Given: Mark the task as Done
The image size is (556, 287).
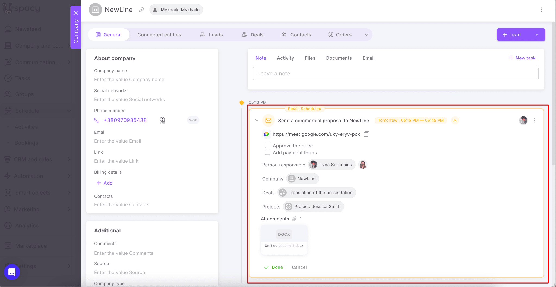Looking at the screenshot, I should [274, 267].
